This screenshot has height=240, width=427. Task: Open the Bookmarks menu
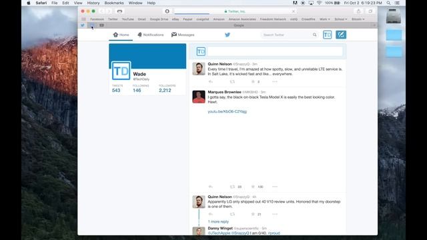coord(114,3)
